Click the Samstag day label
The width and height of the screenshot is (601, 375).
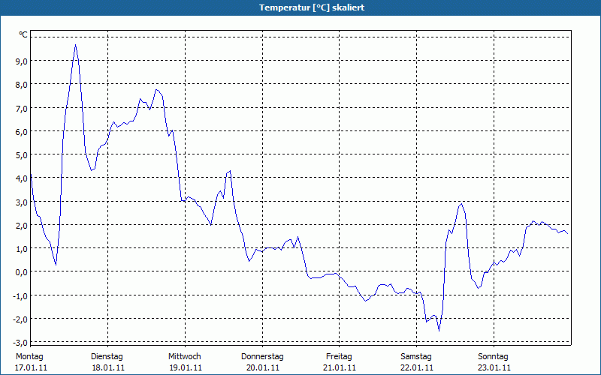(416, 356)
